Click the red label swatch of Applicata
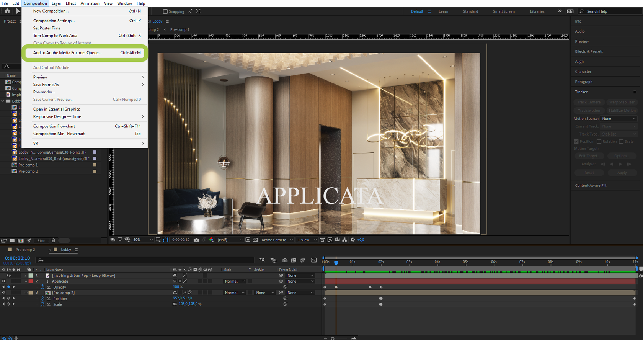 tap(31, 281)
